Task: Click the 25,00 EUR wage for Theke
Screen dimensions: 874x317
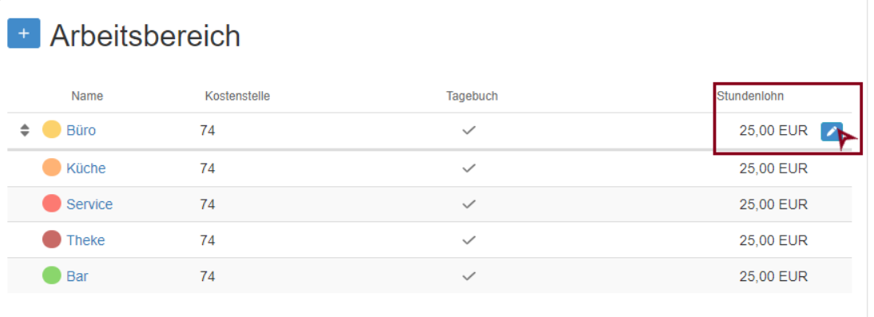Action: (x=773, y=240)
